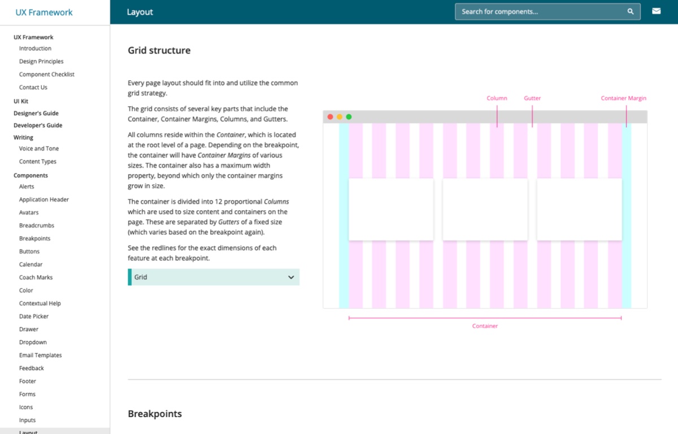Screen dimensions: 678x434
Task: Open the Icons component page
Action: click(x=26, y=407)
